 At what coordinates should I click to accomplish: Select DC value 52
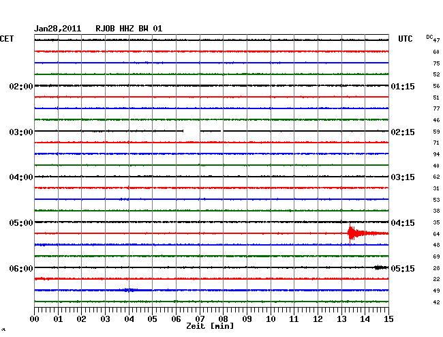pyautogui.click(x=436, y=74)
